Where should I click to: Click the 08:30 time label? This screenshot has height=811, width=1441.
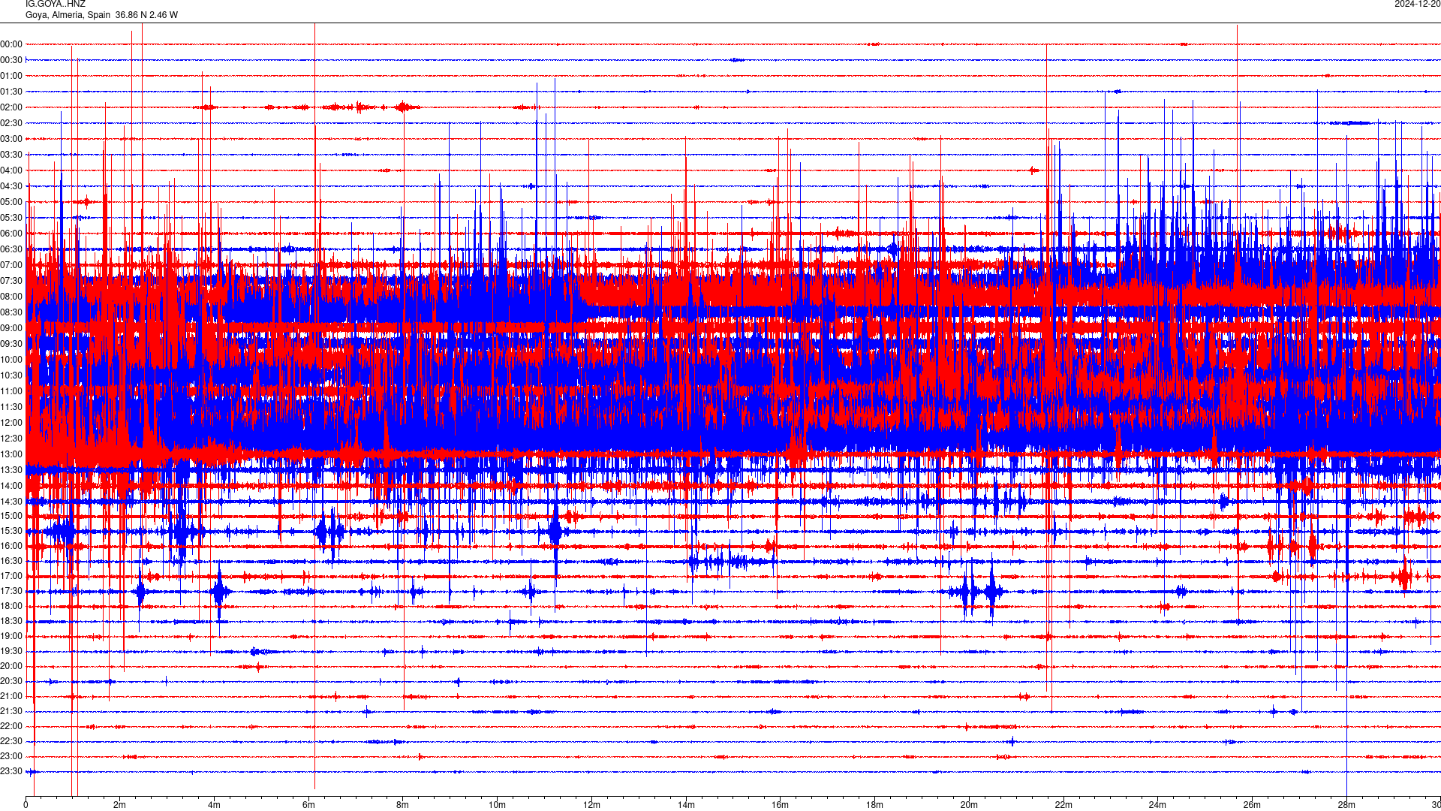point(11,312)
